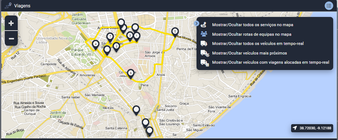Click the Viagens route pin icon
This screenshot has width=338, height=140.
pyautogui.click(x=8, y=6)
